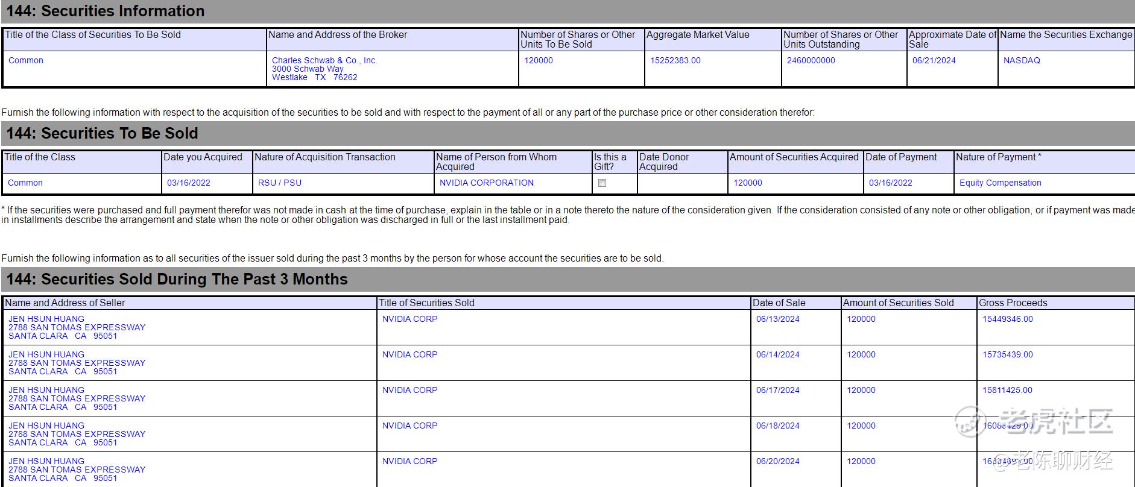Select the empty Date Donor Acquired cell
This screenshot has height=487, width=1135.
pyautogui.click(x=682, y=183)
